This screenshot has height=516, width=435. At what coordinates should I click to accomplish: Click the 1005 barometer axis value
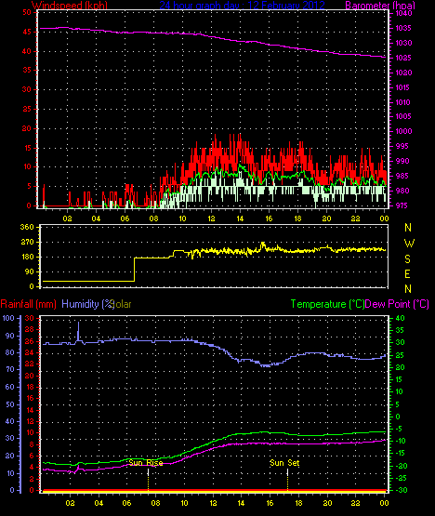[403, 116]
